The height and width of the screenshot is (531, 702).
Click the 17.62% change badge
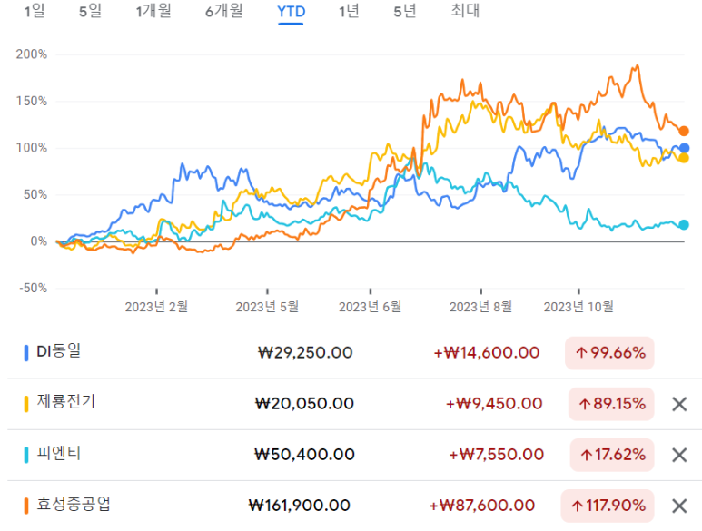click(x=612, y=455)
